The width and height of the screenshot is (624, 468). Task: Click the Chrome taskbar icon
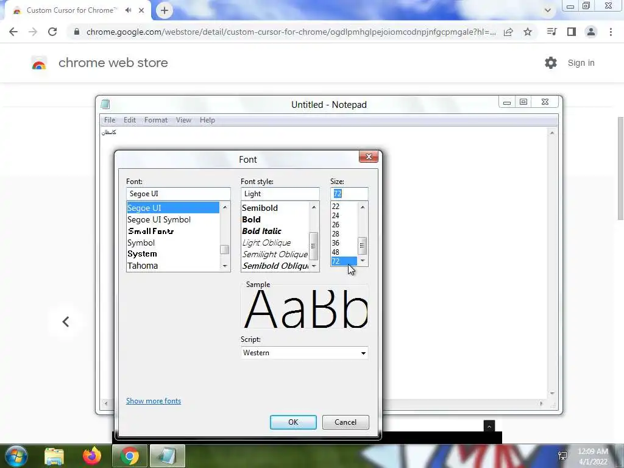(130, 456)
